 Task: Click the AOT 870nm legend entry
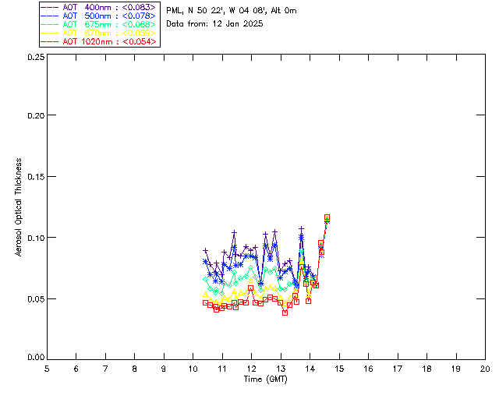(98, 33)
